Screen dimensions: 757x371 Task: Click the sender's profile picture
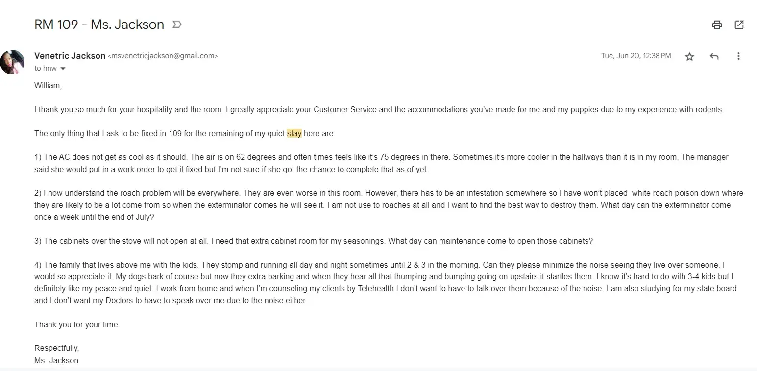(x=12, y=62)
